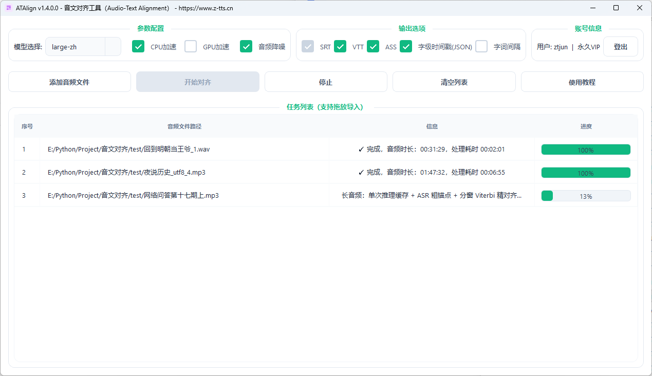Minimize the ATAlign window
Viewport: 652px width, 376px height.
coord(592,8)
